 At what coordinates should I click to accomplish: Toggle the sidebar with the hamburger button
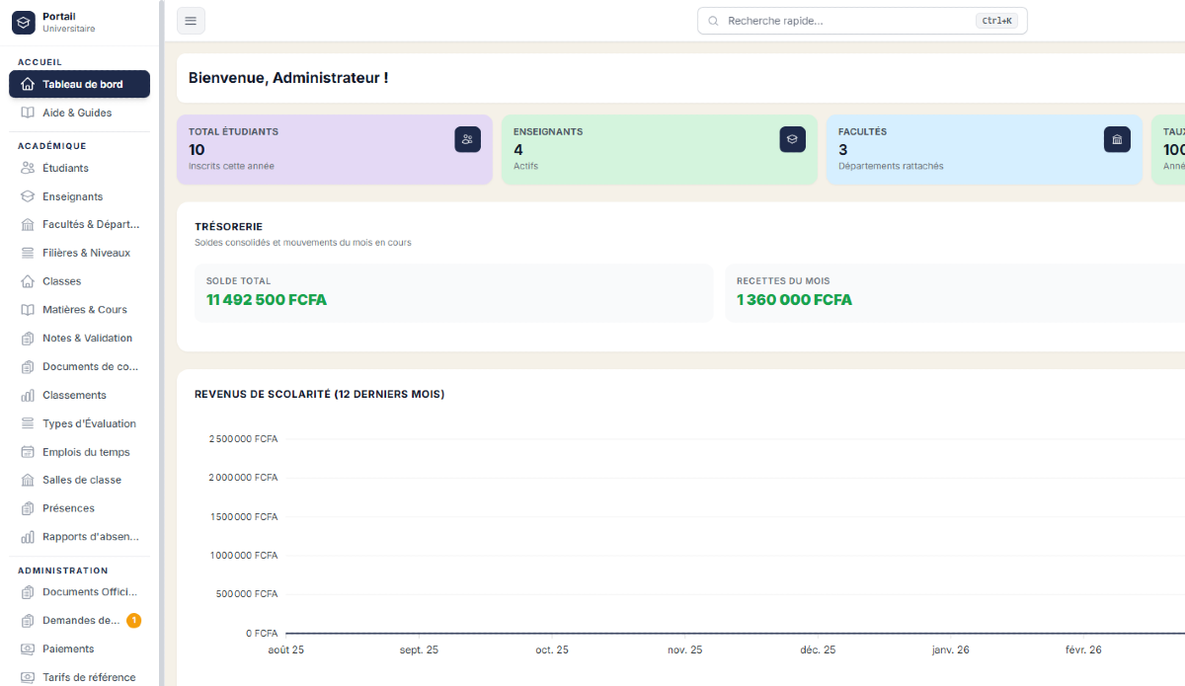[x=191, y=21]
